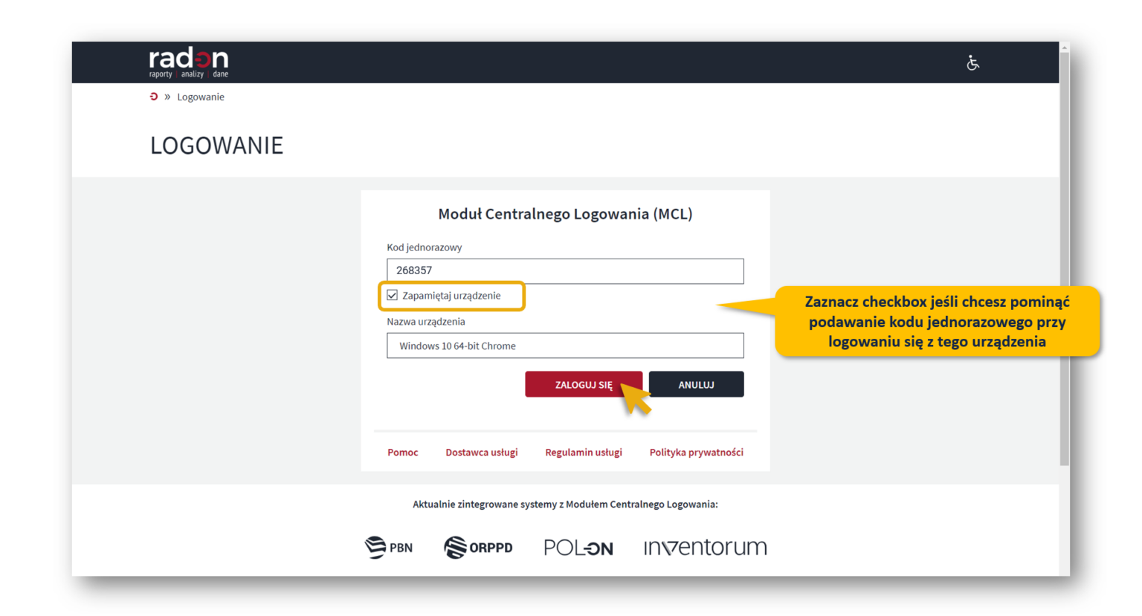Click the PBN system logo

pos(388,548)
